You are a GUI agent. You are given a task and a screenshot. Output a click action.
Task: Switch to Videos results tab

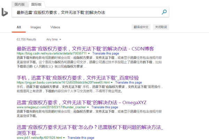point(55,27)
